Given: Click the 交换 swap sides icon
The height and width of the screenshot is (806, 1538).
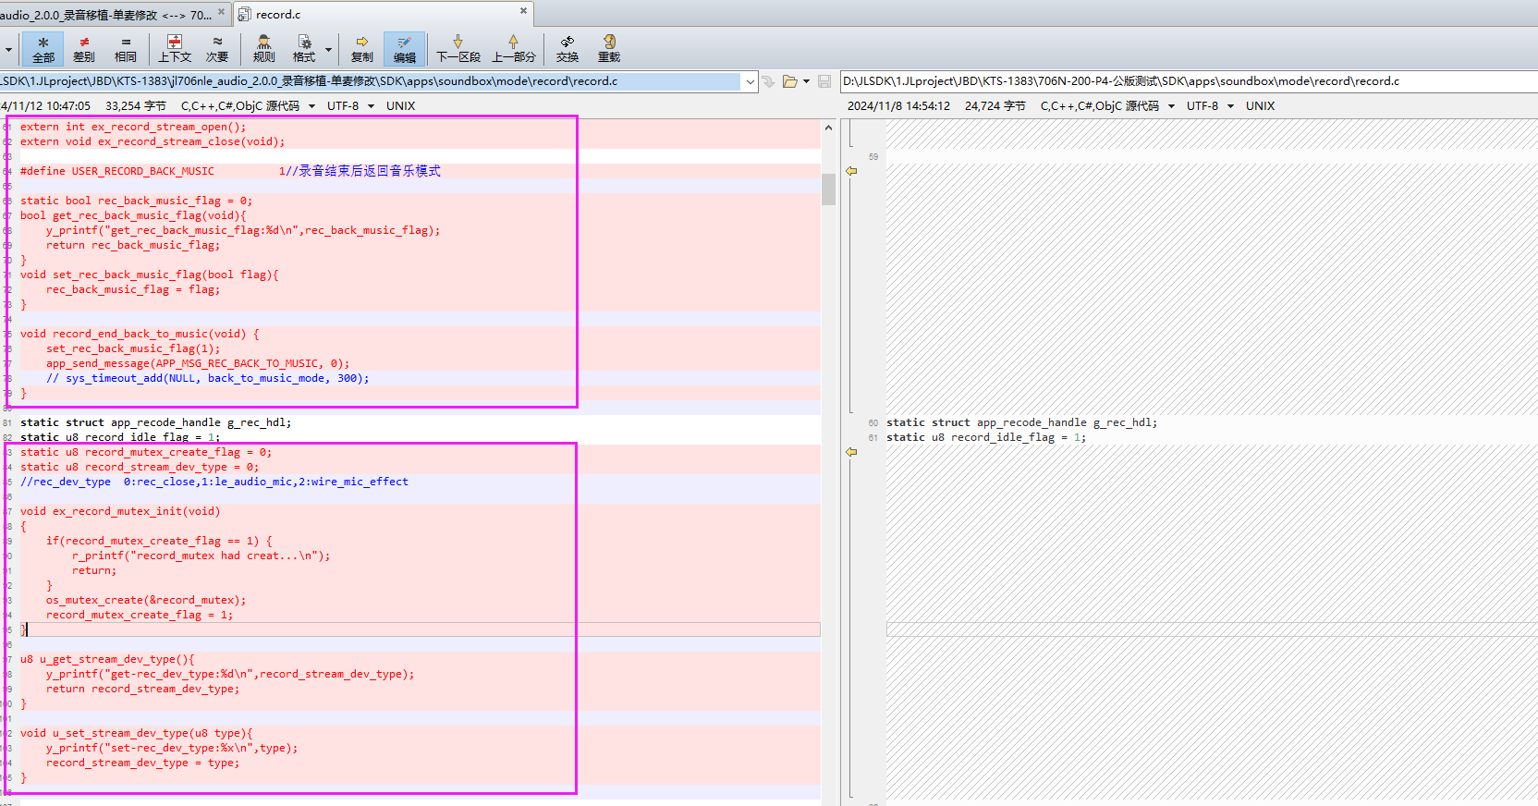Looking at the screenshot, I should point(568,49).
